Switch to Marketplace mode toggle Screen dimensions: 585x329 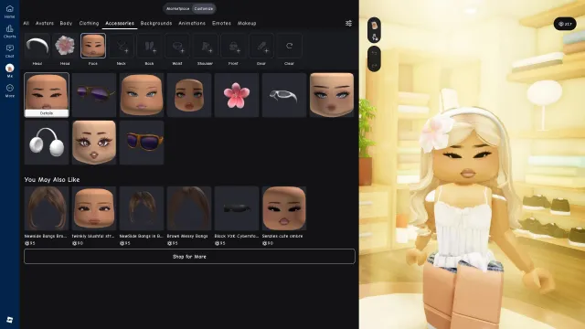178,8
